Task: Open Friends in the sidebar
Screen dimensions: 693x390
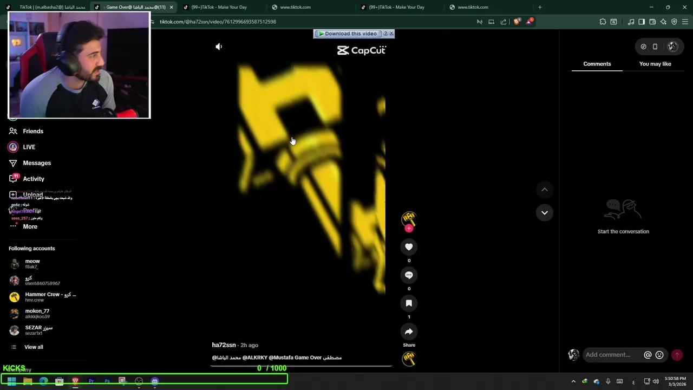Action: click(x=33, y=131)
